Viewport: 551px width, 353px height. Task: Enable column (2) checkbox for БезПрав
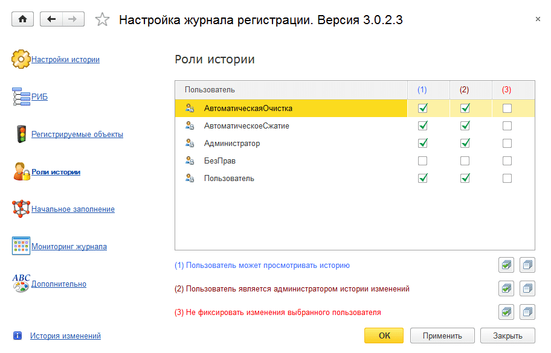tap(465, 161)
